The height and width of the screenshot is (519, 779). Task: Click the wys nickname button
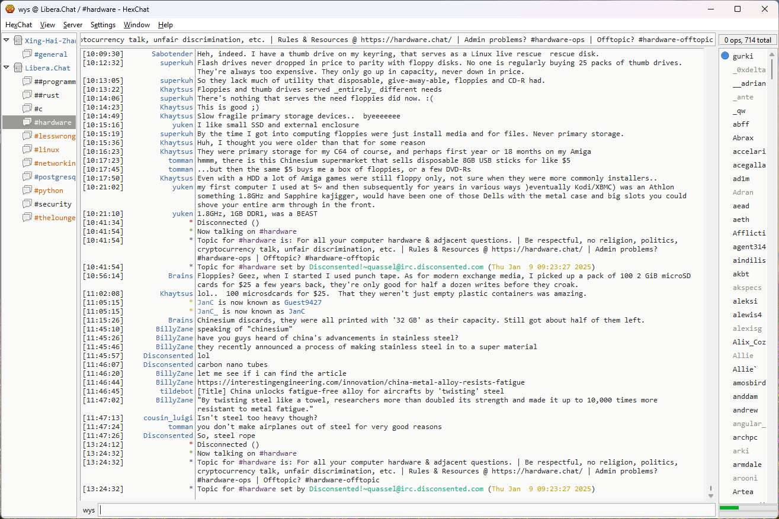[x=88, y=510]
